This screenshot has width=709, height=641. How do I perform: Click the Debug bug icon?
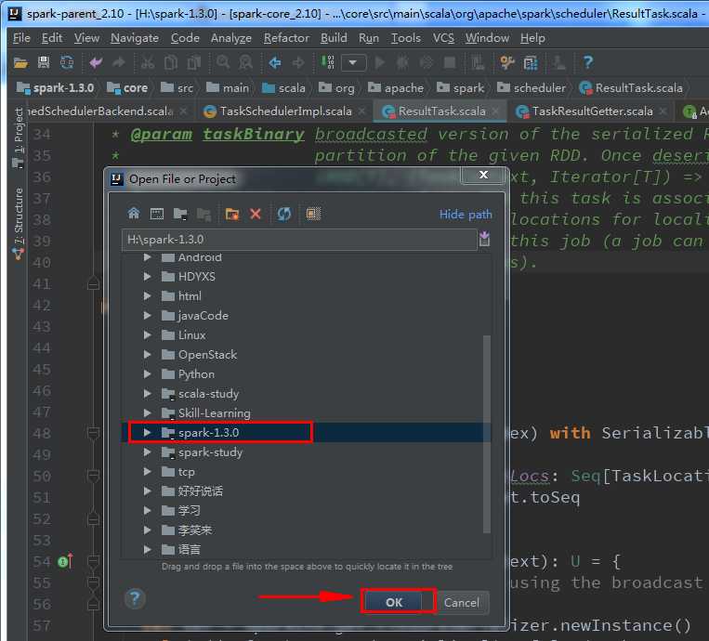coord(402,62)
